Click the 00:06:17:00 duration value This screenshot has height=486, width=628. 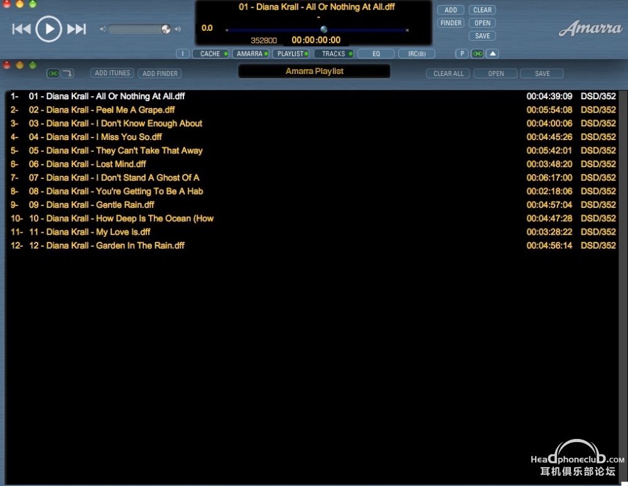coord(549,178)
